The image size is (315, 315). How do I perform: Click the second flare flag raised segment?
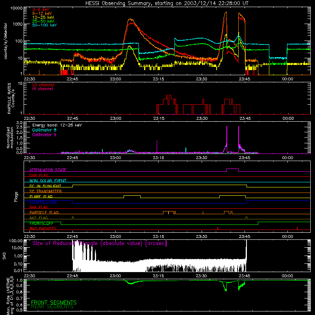(232, 195)
